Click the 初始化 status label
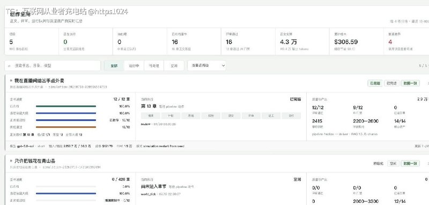The width and height of the screenshot is (429, 205). coord(378,163)
